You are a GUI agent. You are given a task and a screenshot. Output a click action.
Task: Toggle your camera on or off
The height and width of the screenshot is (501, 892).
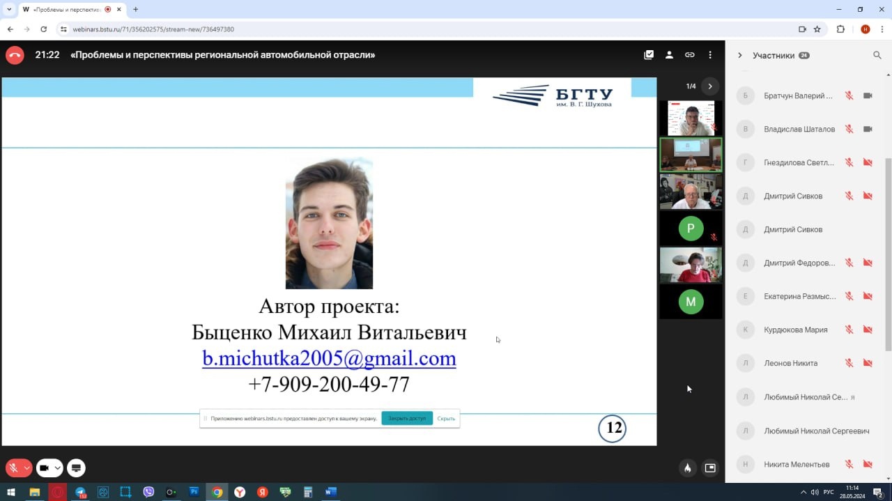point(44,468)
